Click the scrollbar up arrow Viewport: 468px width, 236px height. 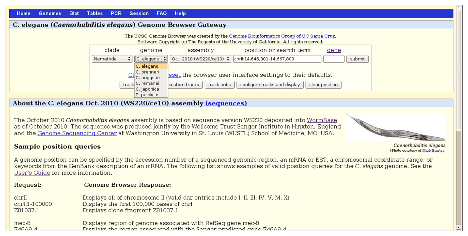459,7
